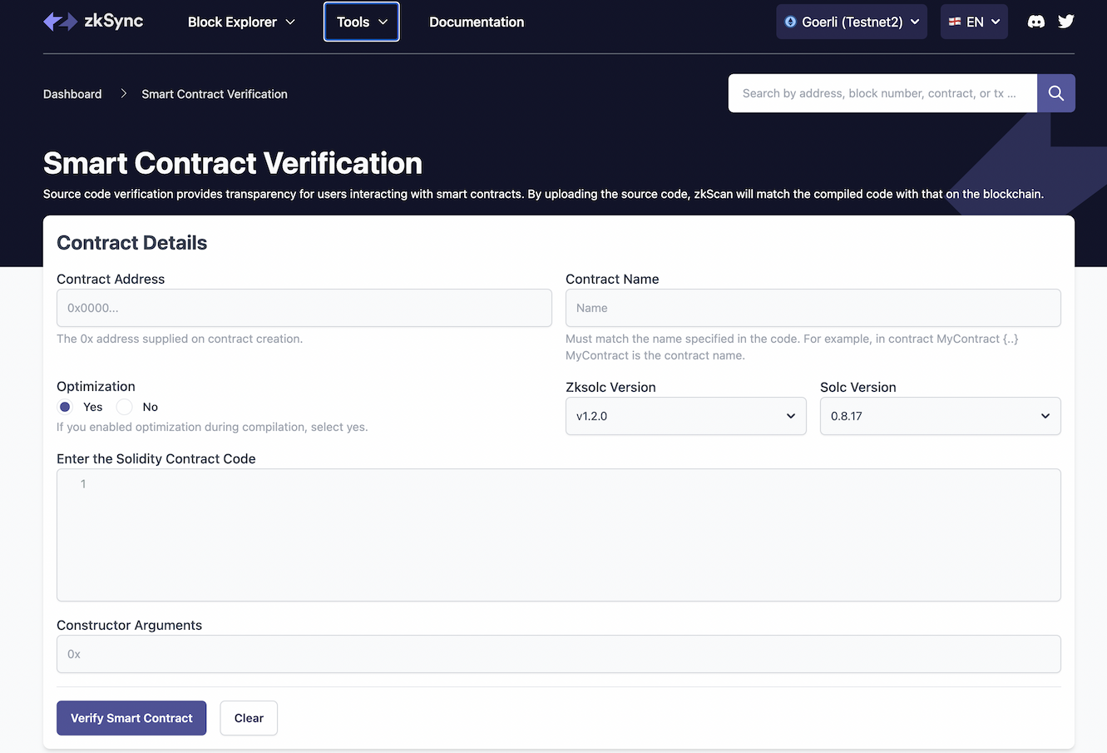The image size is (1107, 753).
Task: Click the Zksolc Version label
Action: click(610, 387)
